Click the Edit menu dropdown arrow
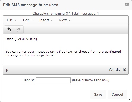 pos(32,20)
